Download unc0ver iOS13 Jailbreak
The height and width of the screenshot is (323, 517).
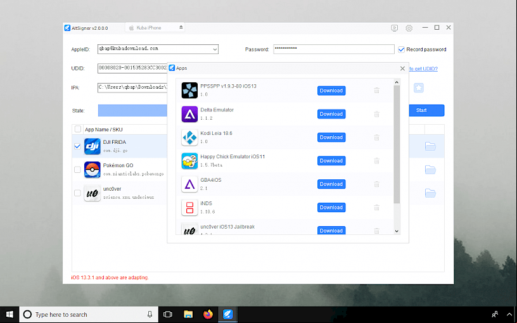(x=331, y=231)
